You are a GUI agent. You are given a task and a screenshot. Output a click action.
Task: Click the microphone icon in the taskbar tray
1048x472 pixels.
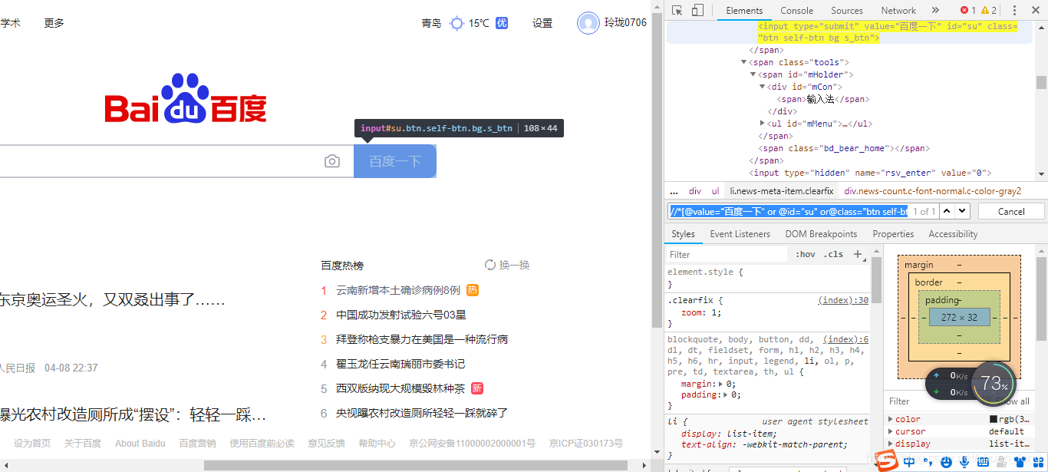[964, 462]
